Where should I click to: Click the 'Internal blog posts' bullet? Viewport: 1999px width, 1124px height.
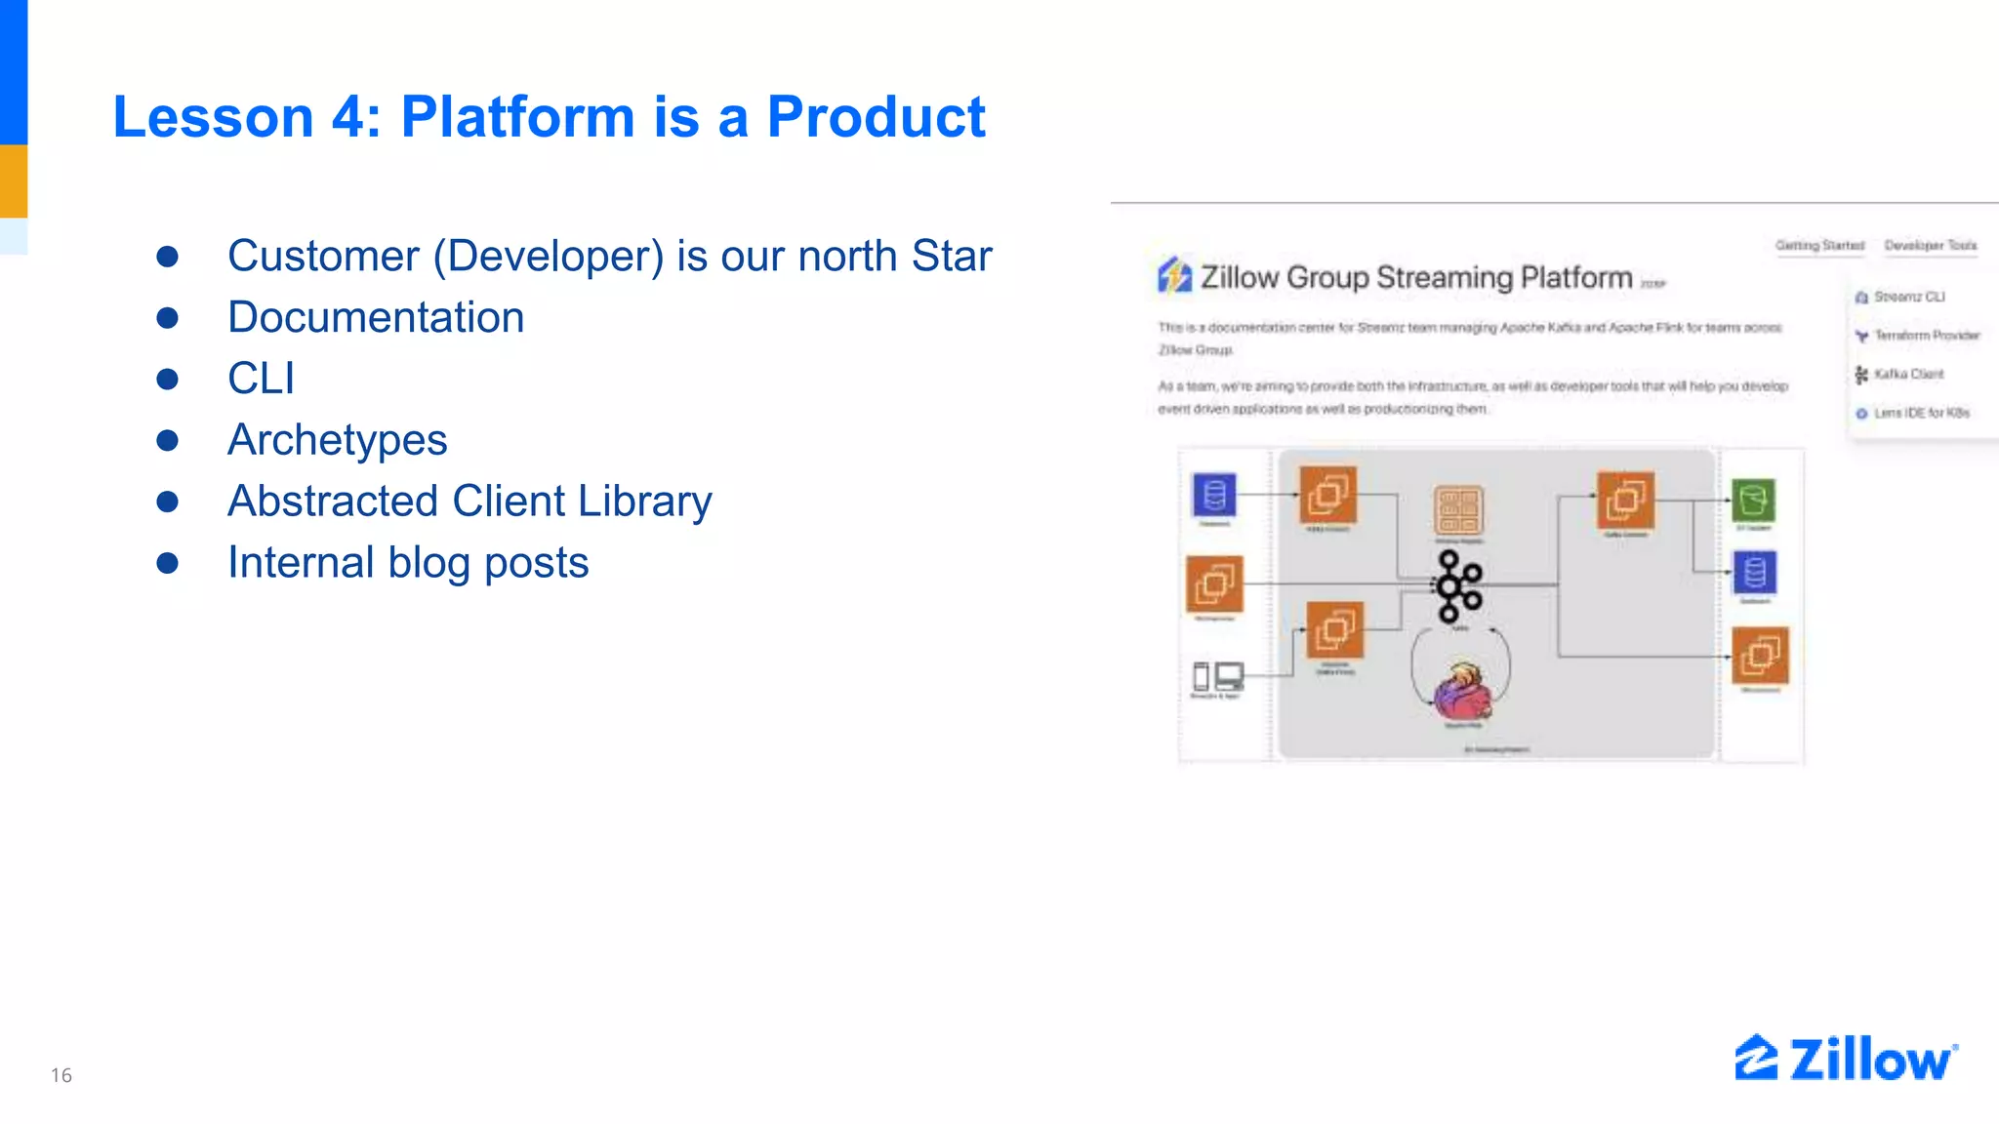408,563
